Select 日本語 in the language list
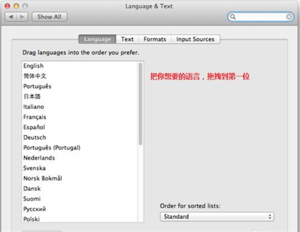 [80, 97]
